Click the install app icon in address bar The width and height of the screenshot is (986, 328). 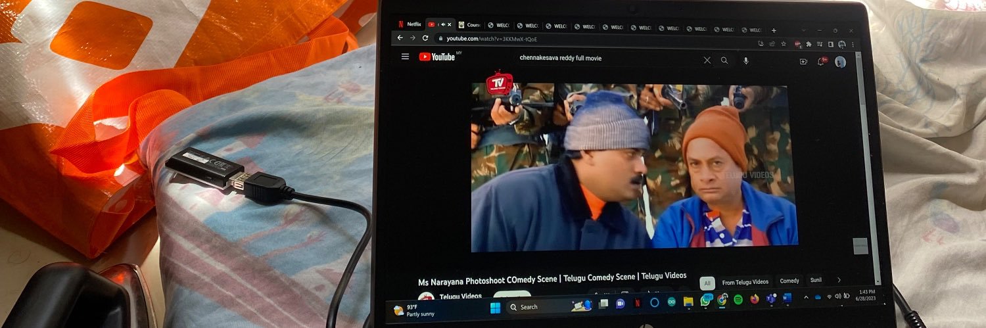click(761, 44)
